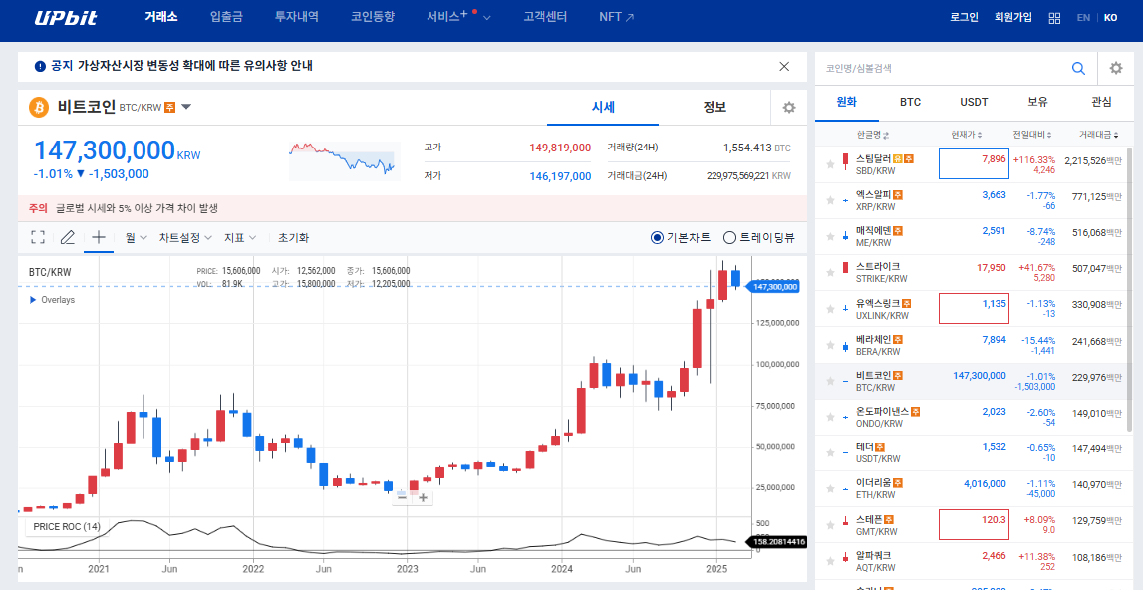The height and width of the screenshot is (590, 1143).
Task: Star the 스팀달러 SBD/KRW row
Action: (x=829, y=164)
